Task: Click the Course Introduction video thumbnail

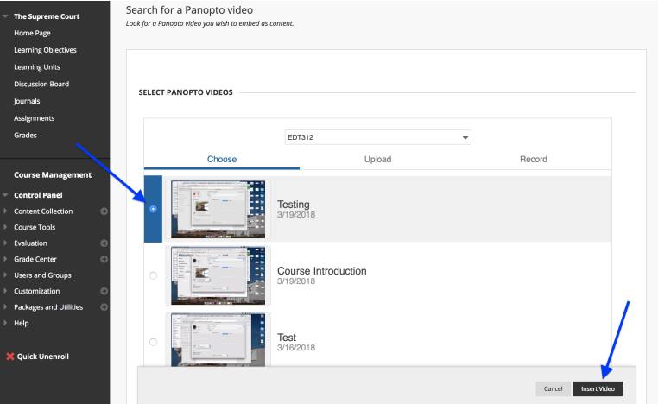Action: [218, 275]
